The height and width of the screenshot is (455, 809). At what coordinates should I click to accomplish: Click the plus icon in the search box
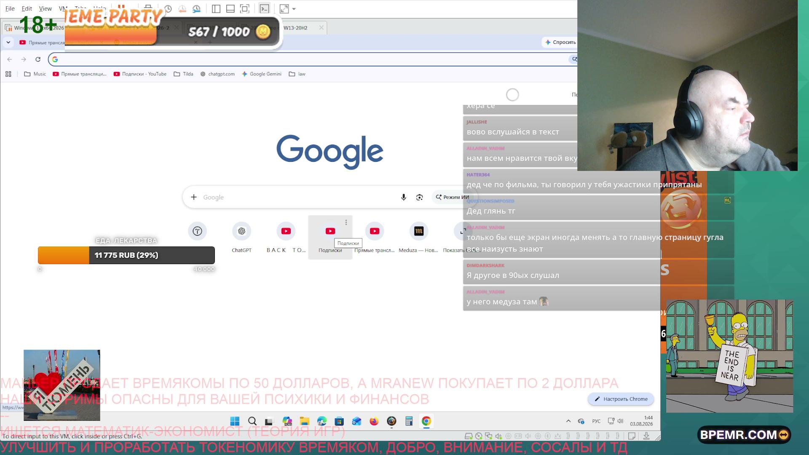point(194,197)
